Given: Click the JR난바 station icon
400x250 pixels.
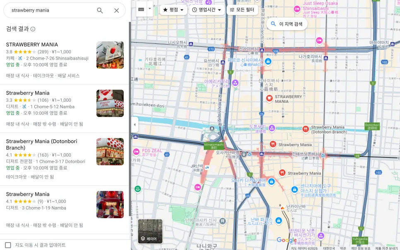Looking at the screenshot, I should [207, 167].
